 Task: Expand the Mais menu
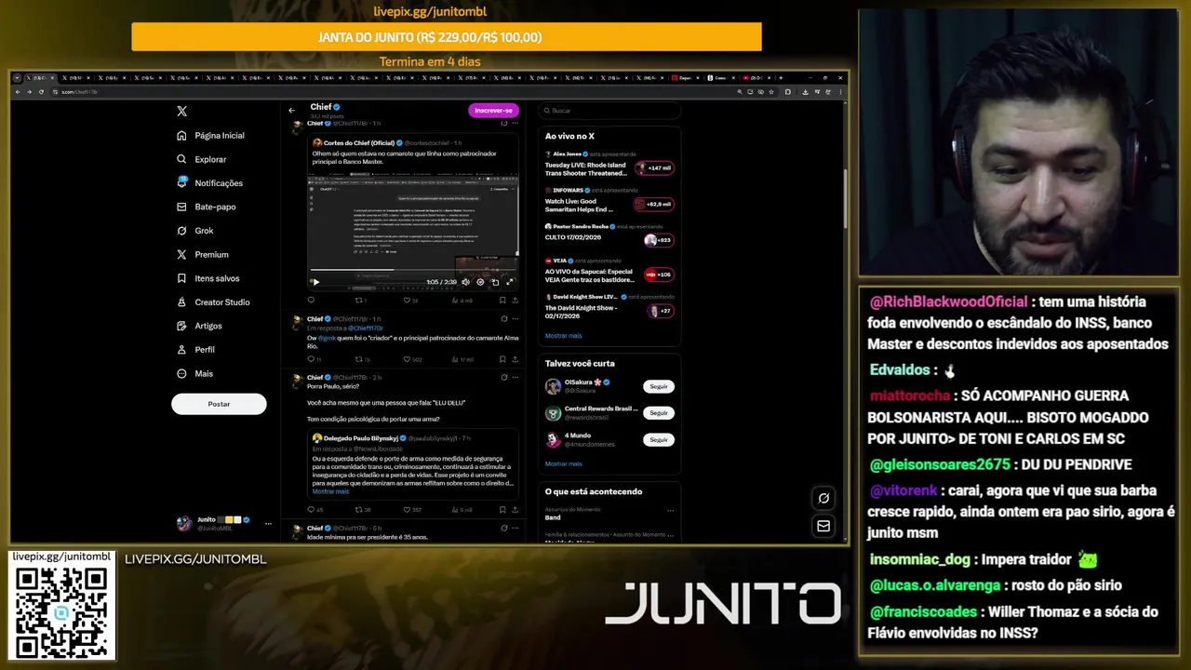coord(194,373)
